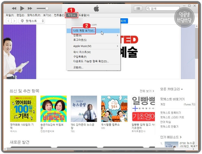Click the search magnifier icon

tap(148, 8)
